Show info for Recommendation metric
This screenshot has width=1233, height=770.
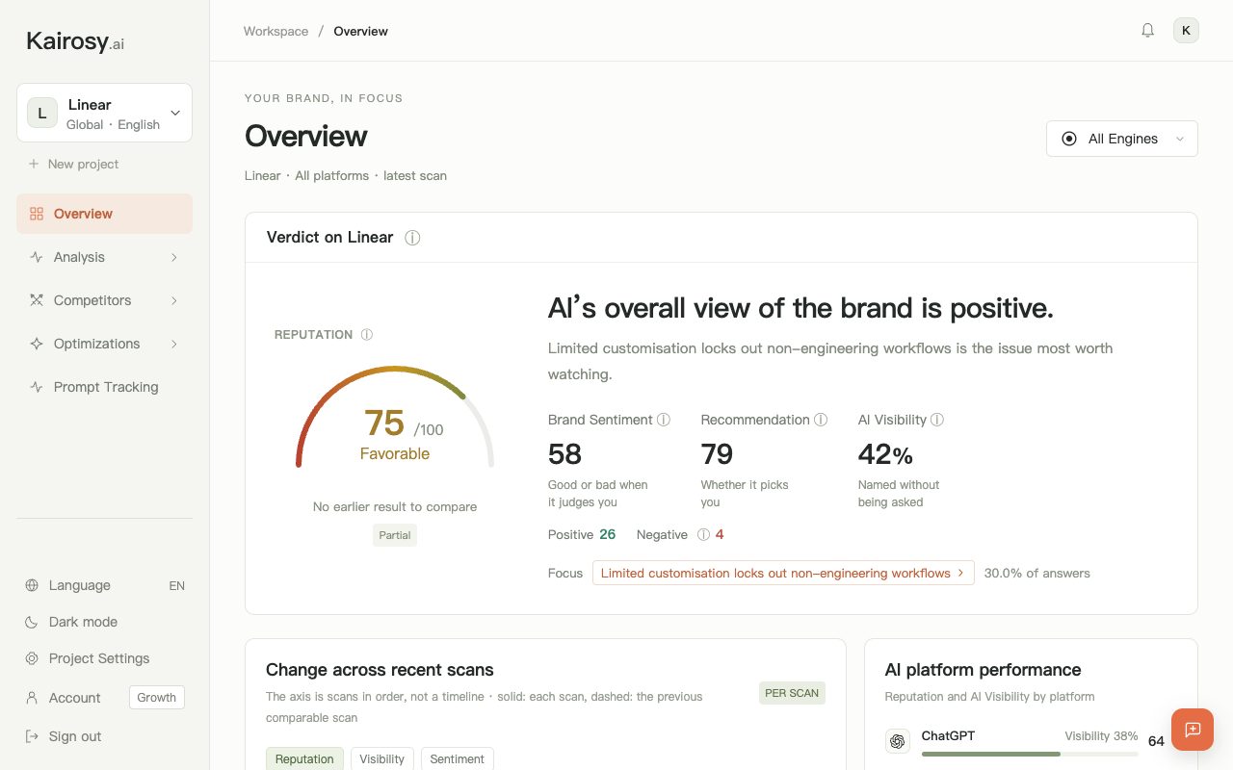click(x=821, y=420)
